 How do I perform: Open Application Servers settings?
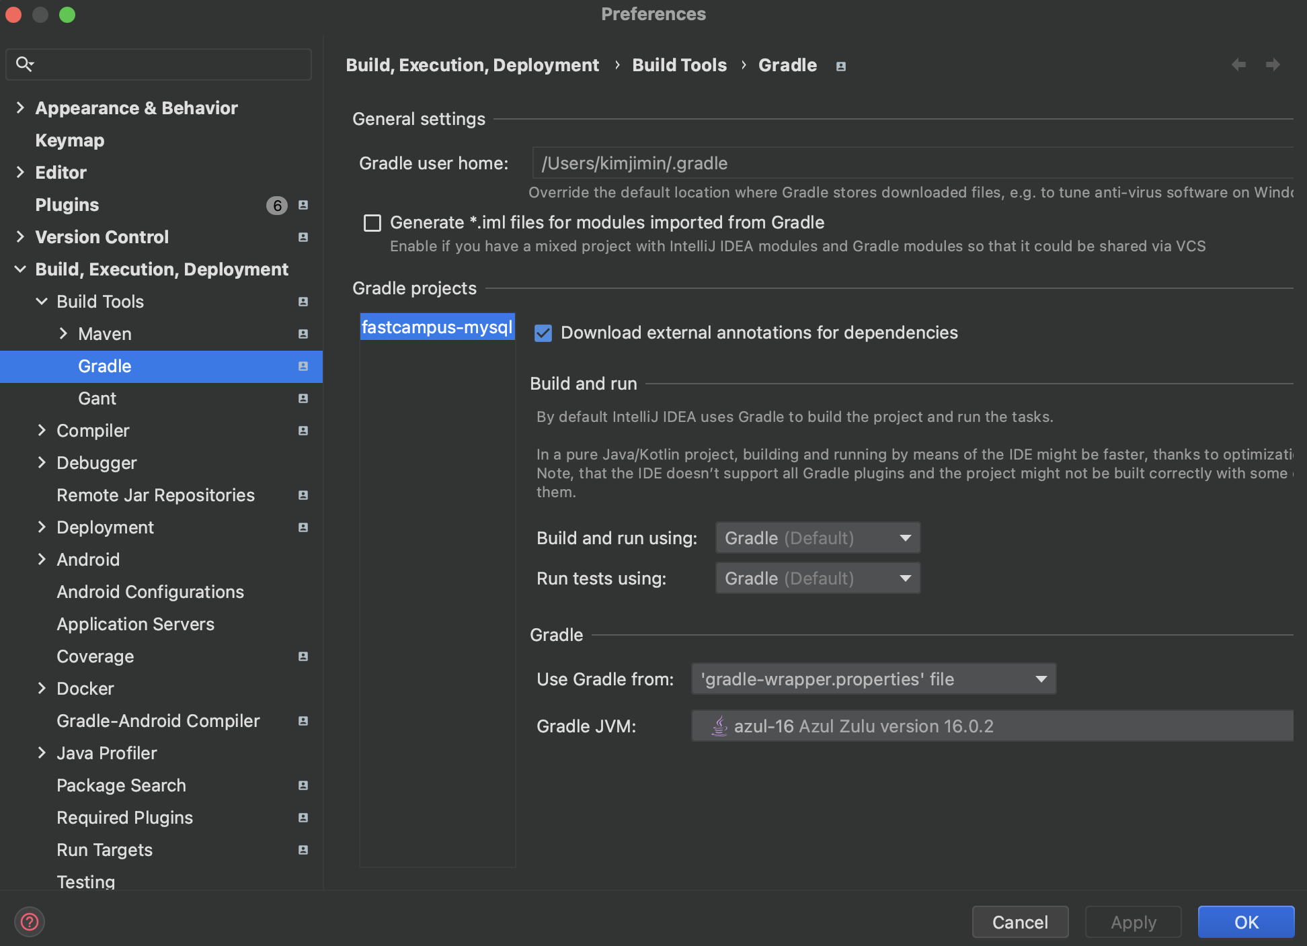[161, 624]
